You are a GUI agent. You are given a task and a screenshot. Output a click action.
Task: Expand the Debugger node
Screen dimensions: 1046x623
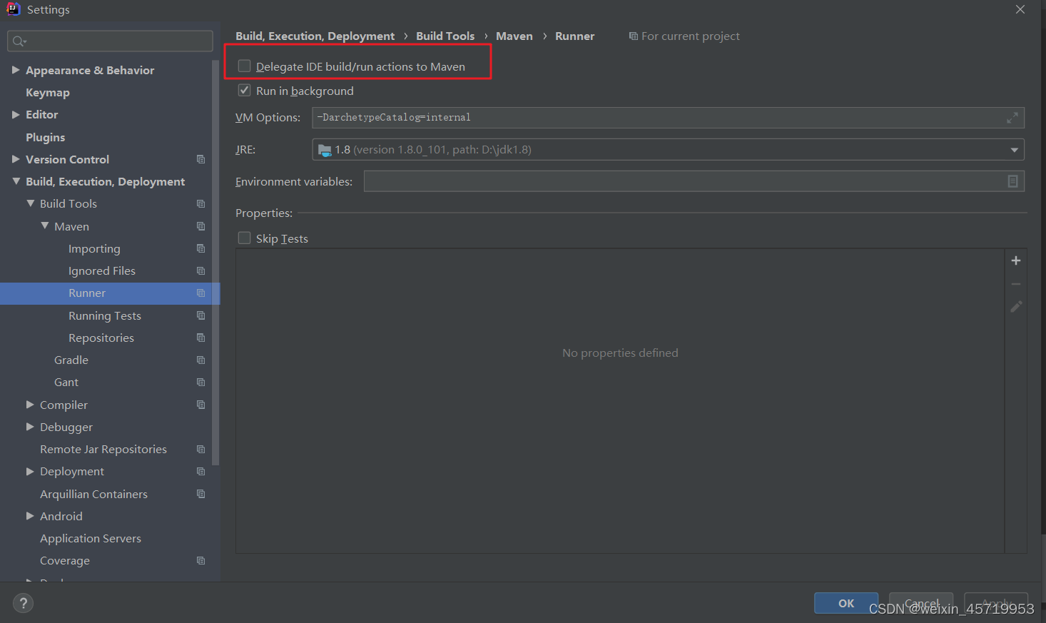point(30,427)
